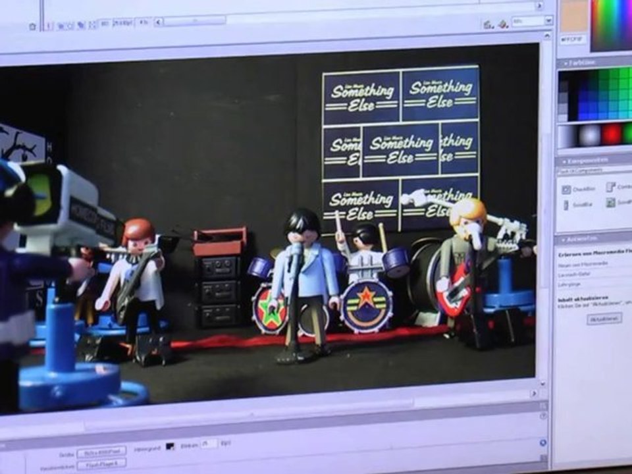Pick a color in the rainbow spectrum picker

click(611, 25)
